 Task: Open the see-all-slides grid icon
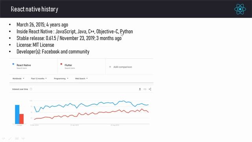(x=17, y=138)
